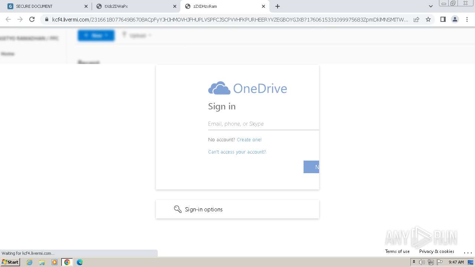Viewport: 475px width, 267px height.
Task: Click the 9:47 AM clock
Action: tap(456, 262)
